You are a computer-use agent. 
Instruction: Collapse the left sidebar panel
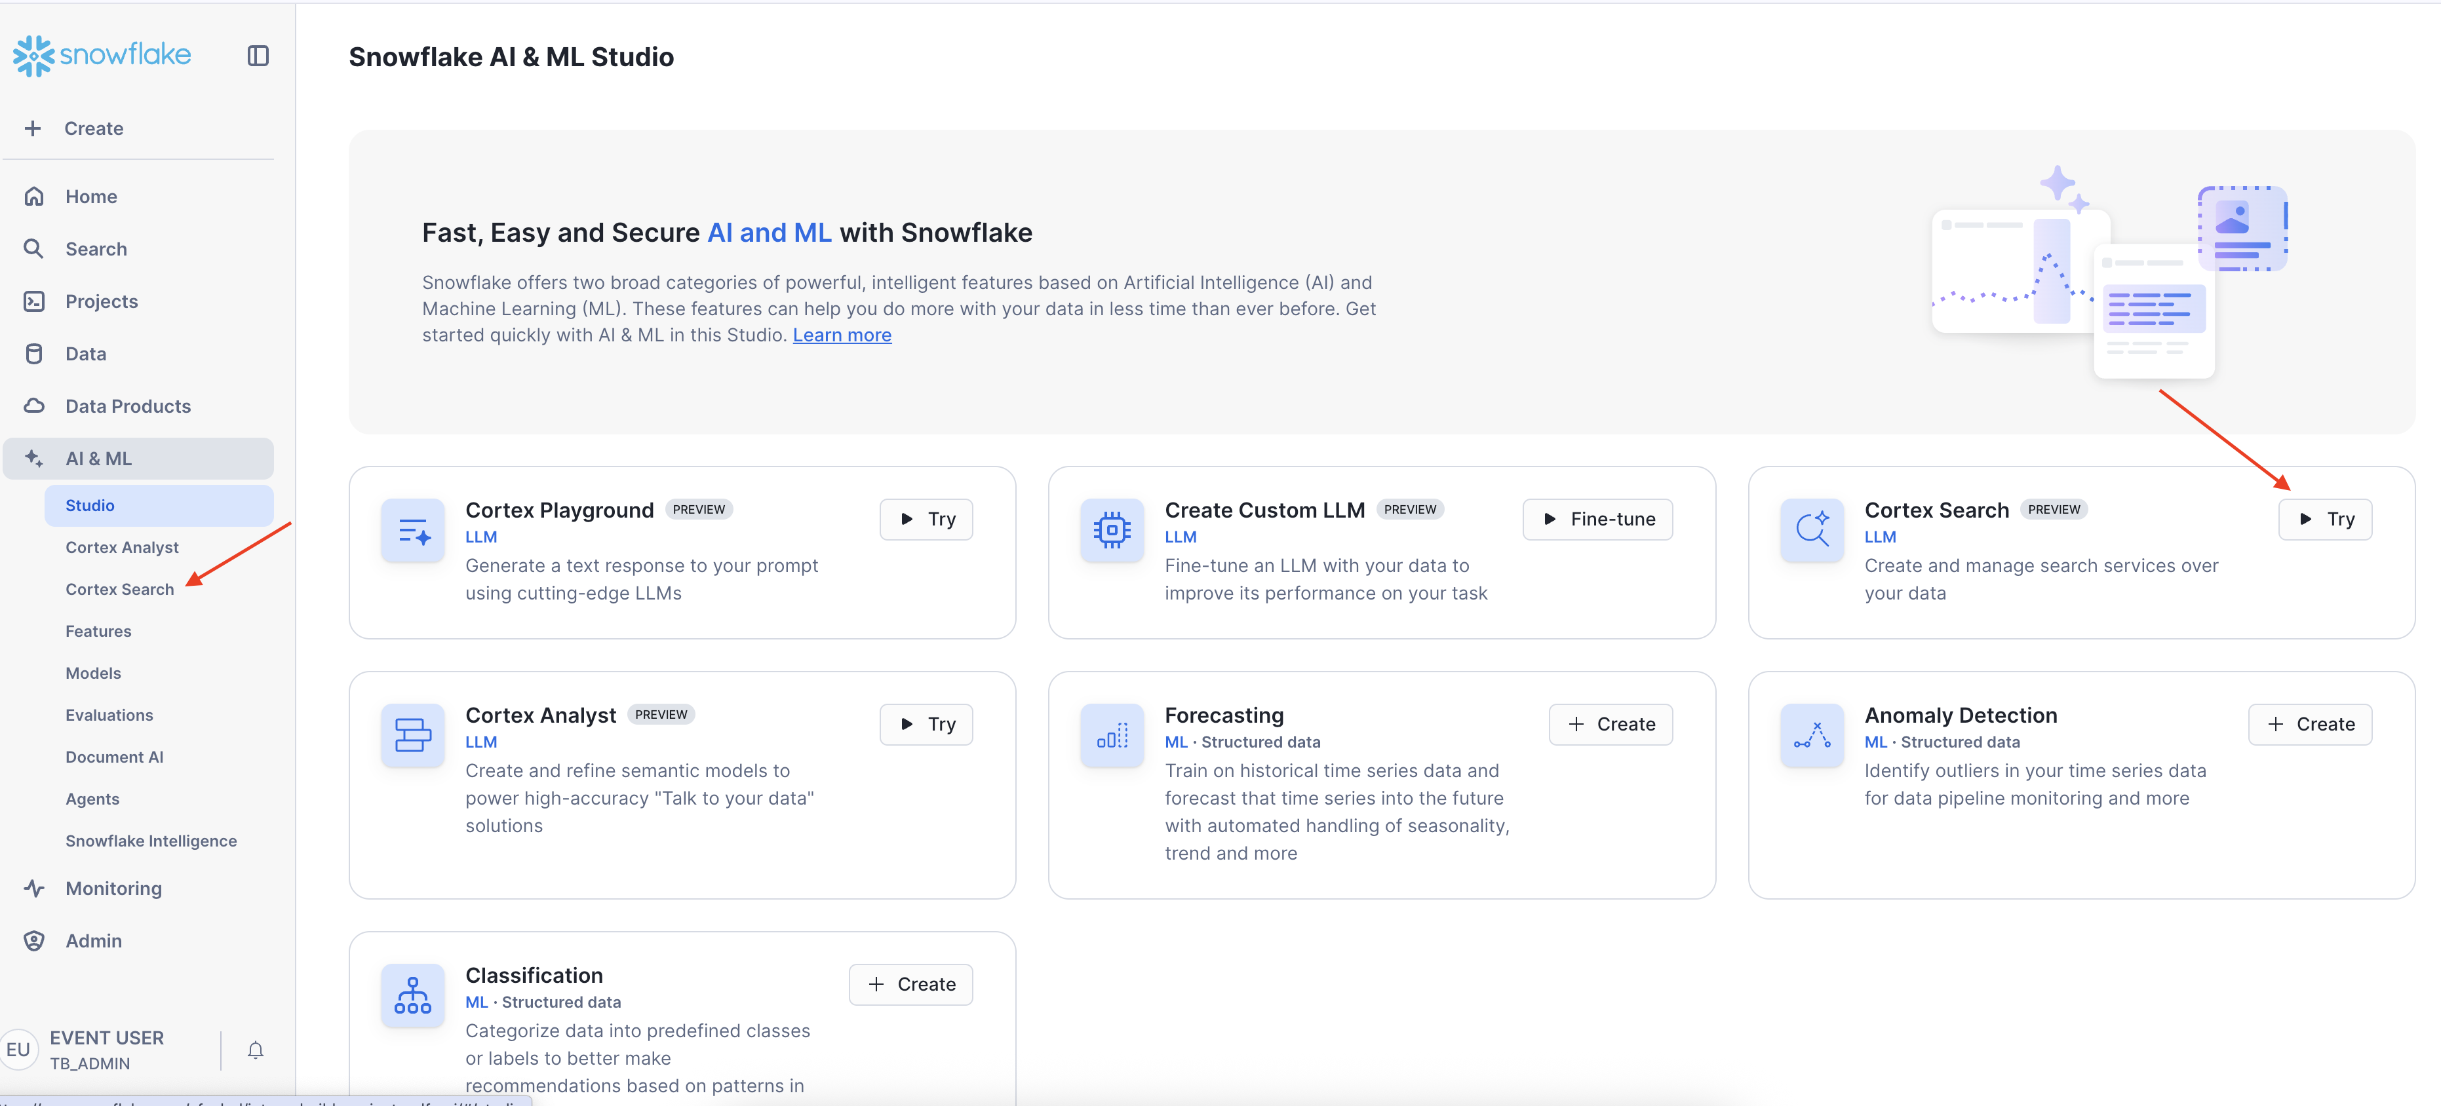pos(258,55)
